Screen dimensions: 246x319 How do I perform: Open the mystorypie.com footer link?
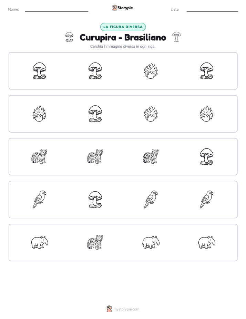123,309
